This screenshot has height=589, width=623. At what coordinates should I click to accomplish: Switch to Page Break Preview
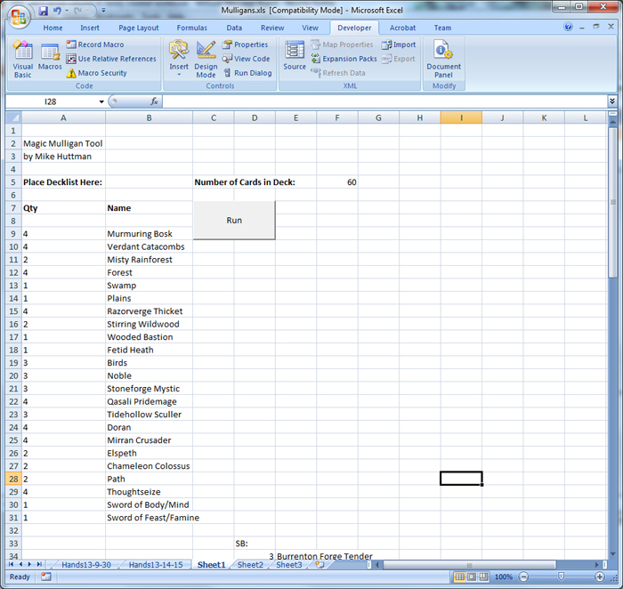click(x=483, y=577)
